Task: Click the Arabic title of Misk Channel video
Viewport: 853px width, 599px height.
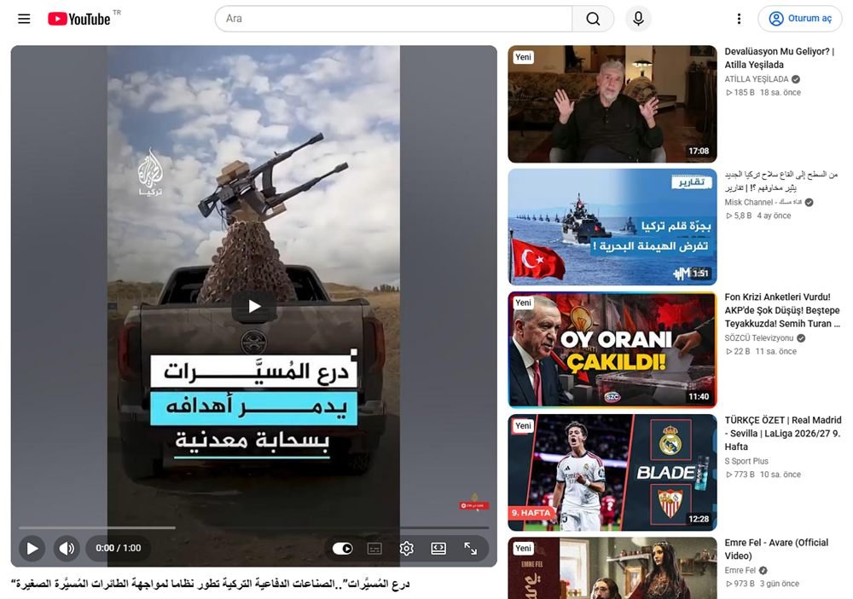Action: [781, 181]
